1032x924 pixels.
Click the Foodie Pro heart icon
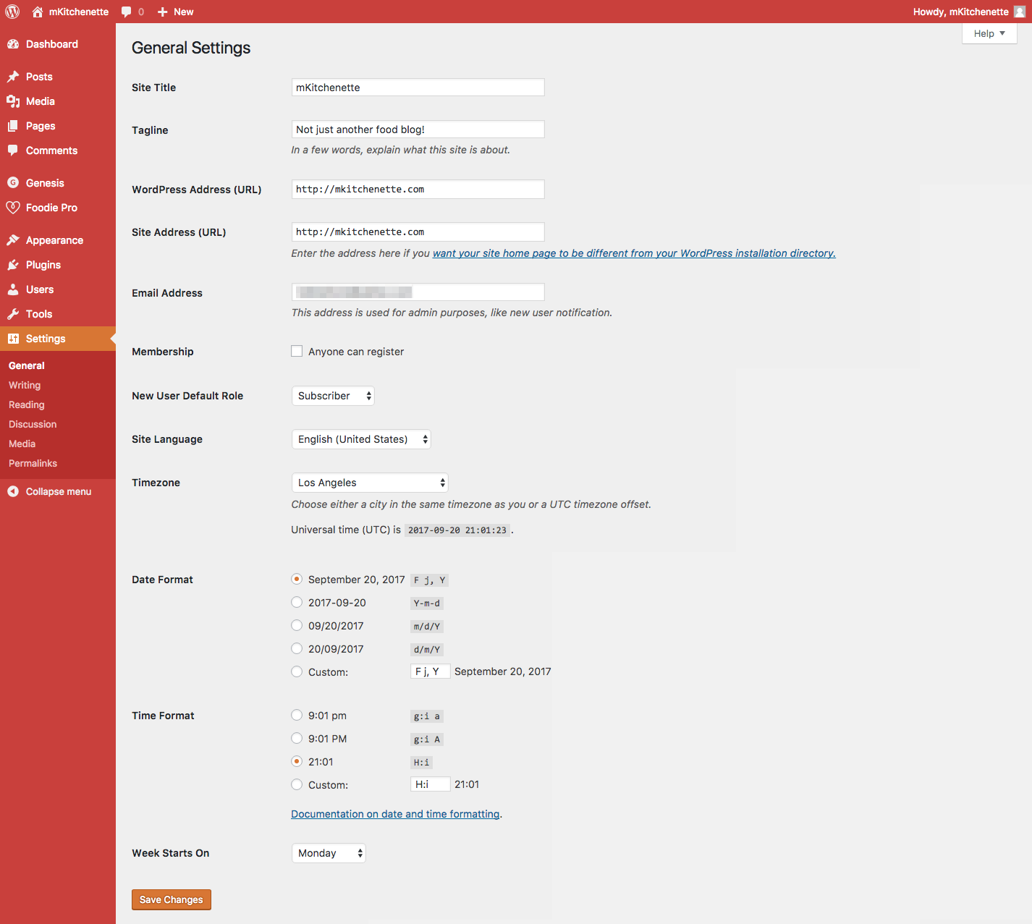(x=13, y=208)
